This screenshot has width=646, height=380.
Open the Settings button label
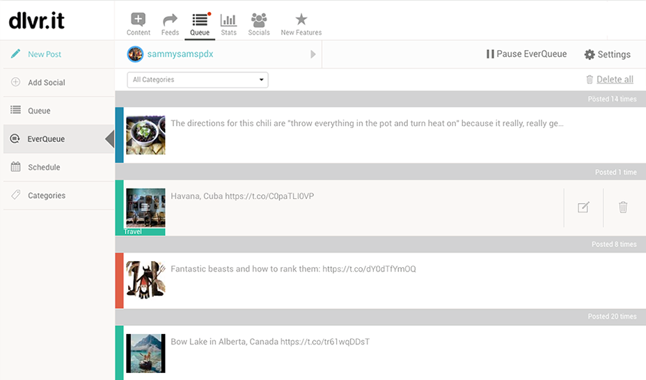click(614, 54)
